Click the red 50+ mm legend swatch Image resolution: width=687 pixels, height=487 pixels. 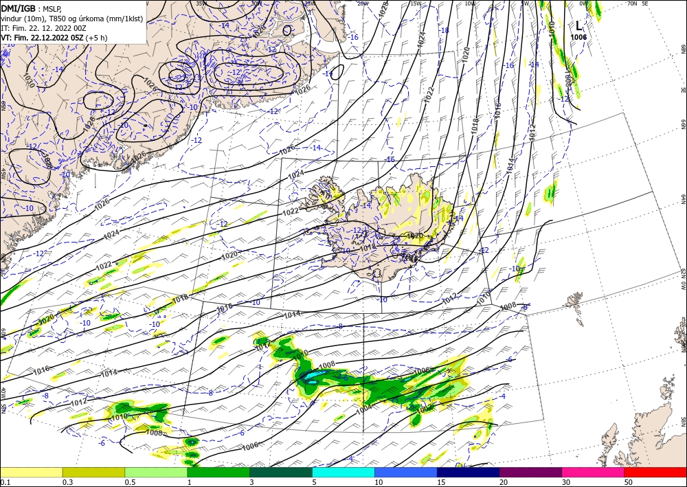[x=655, y=472]
